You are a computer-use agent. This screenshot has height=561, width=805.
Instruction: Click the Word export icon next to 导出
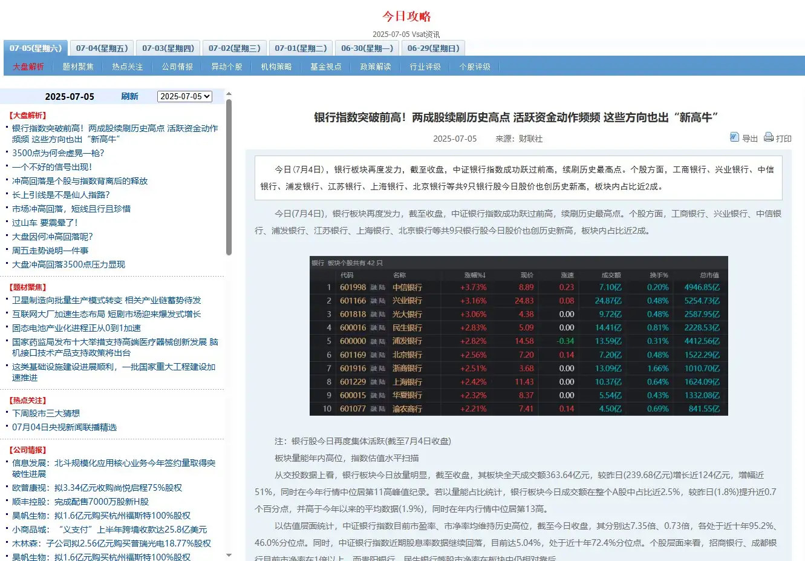click(x=734, y=137)
